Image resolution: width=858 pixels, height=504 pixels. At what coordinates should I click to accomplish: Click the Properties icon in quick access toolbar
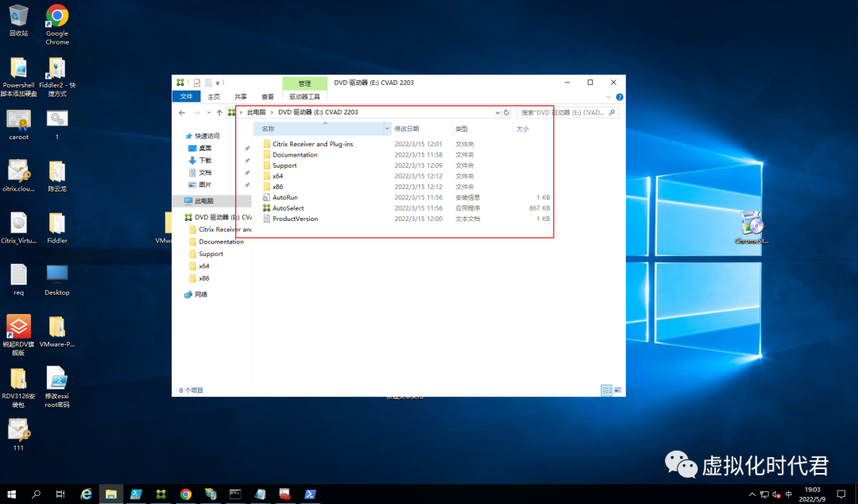click(197, 83)
